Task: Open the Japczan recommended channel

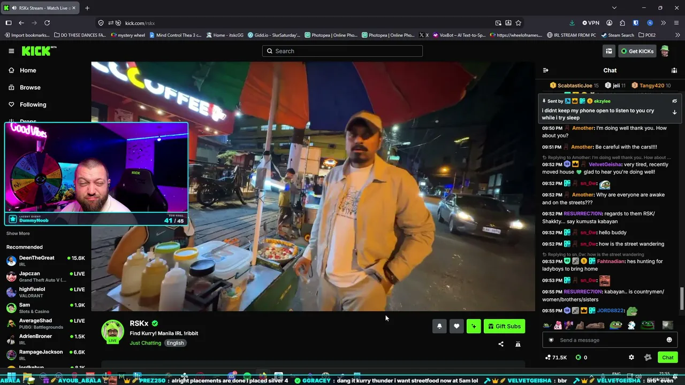Action: 45,276
